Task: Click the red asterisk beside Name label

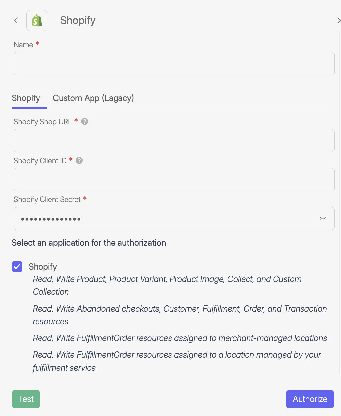Action: tap(37, 43)
